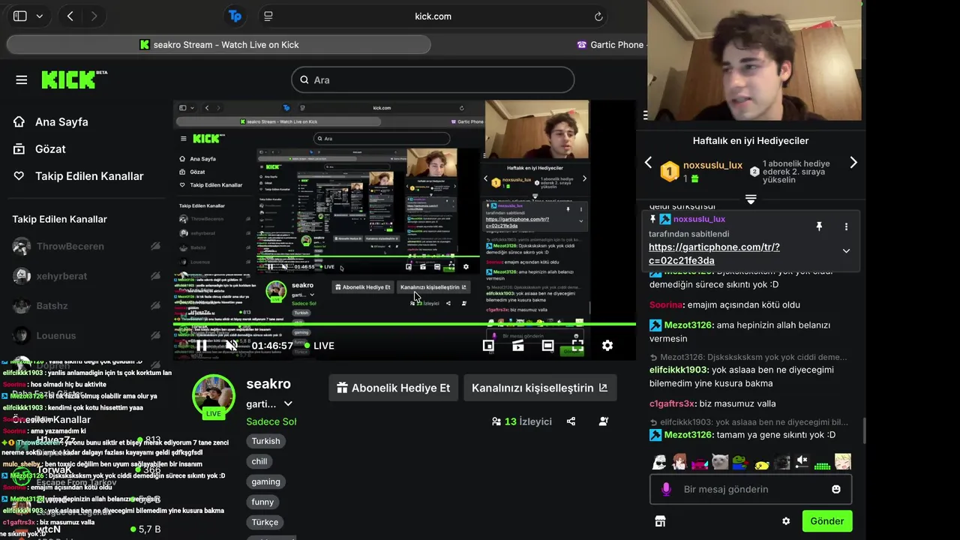Unmute the stream player volume
The width and height of the screenshot is (960, 540).
click(x=232, y=346)
